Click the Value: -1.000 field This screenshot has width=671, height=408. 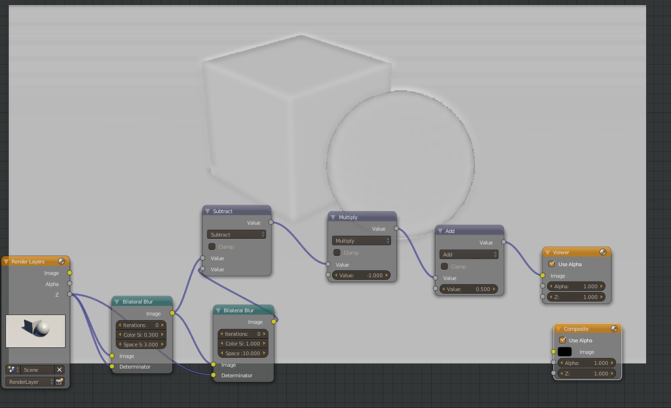(361, 276)
